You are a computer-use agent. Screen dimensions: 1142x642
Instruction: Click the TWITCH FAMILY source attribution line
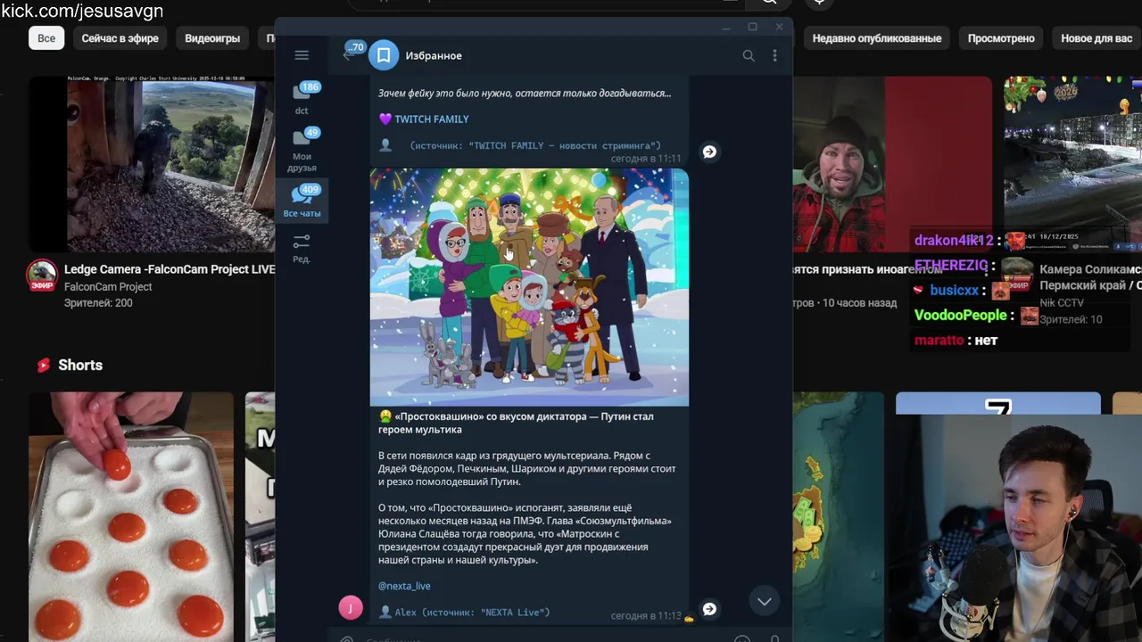point(520,145)
